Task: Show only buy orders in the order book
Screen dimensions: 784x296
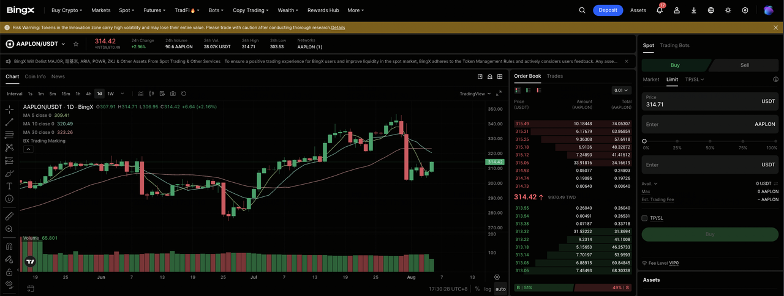Action: (529, 90)
